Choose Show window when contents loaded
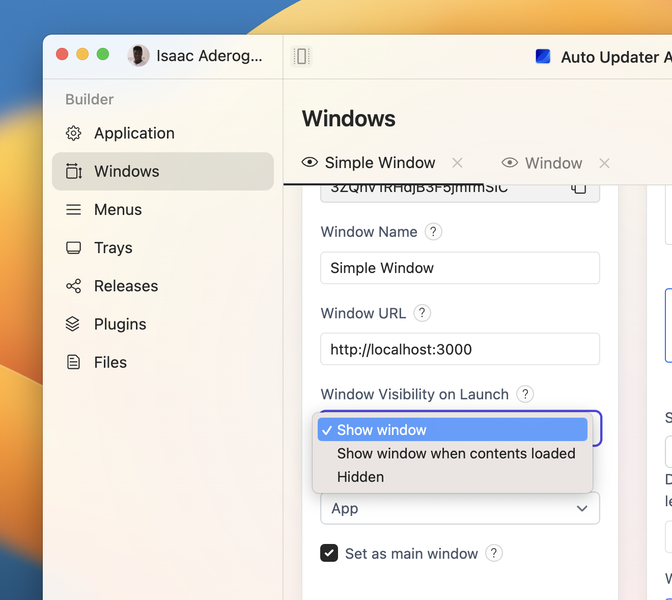 (456, 453)
